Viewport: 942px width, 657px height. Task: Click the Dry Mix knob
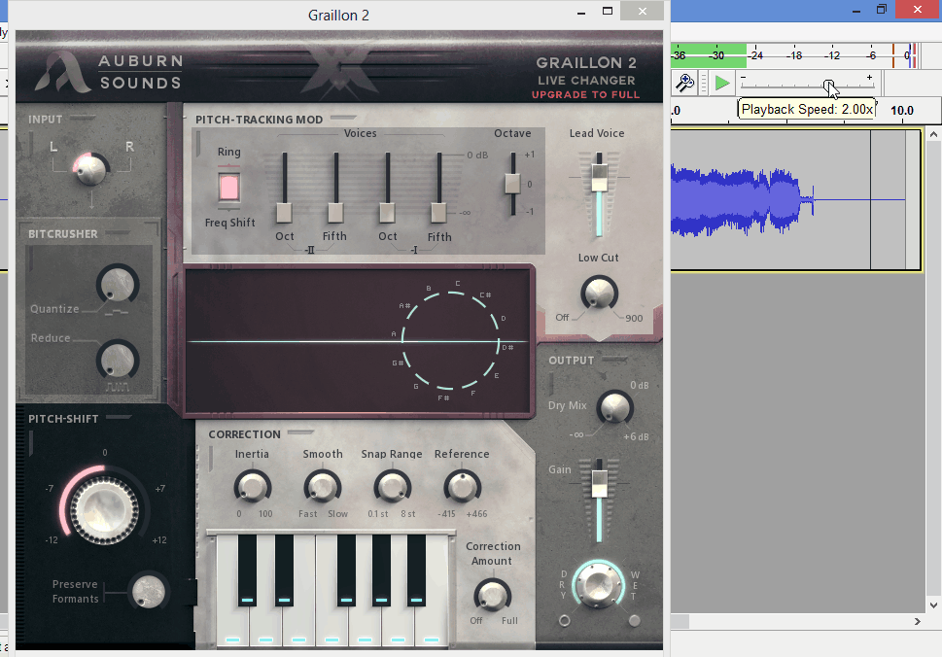point(614,406)
